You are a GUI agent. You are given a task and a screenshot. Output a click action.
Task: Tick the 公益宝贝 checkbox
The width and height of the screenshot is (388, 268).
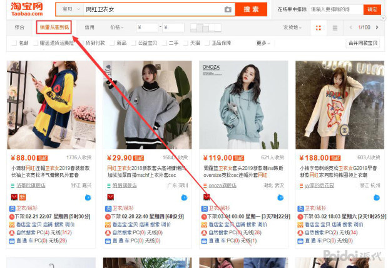tap(134, 43)
